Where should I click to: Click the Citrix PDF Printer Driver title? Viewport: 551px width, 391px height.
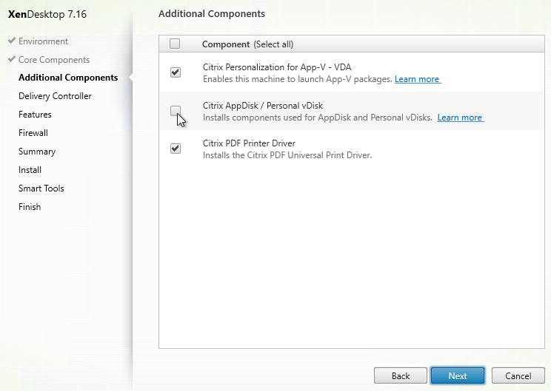click(249, 143)
